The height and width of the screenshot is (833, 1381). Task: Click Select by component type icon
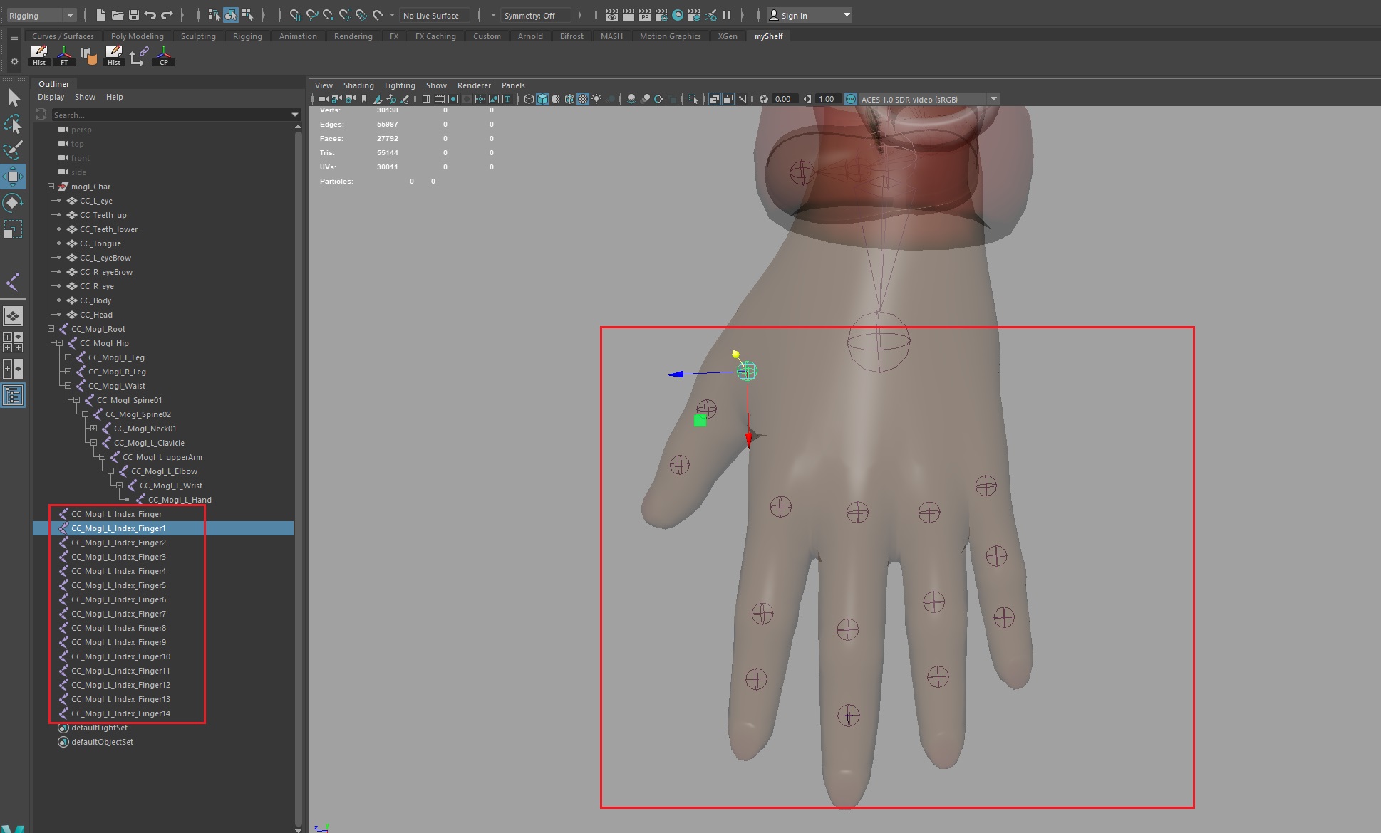click(x=247, y=15)
